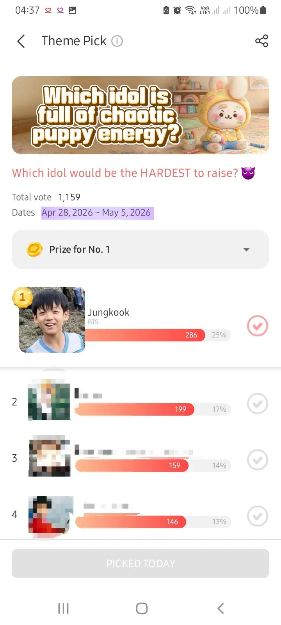The width and height of the screenshot is (281, 625).
Task: Toggle the vote checkmark for rank 2
Action: coord(258,404)
